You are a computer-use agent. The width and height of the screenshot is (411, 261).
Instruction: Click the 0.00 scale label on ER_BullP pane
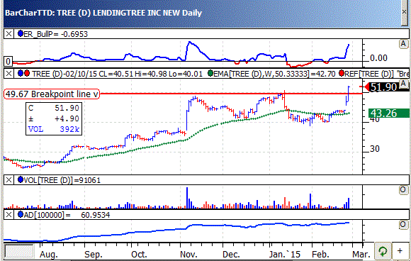[378, 57]
